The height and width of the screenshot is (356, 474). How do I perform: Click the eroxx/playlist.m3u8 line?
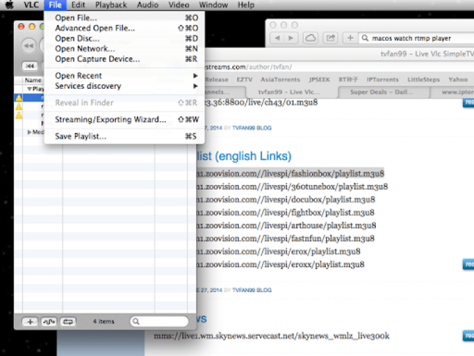pyautogui.click(x=280, y=265)
